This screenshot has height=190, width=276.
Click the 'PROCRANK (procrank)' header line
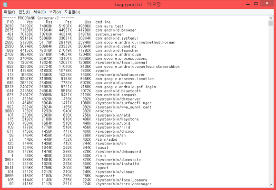39,18
